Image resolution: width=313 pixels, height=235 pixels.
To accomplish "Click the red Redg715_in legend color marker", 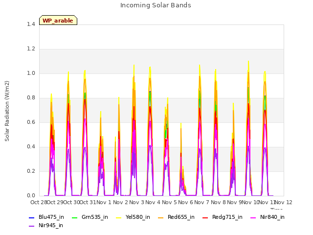I will 205,217.
